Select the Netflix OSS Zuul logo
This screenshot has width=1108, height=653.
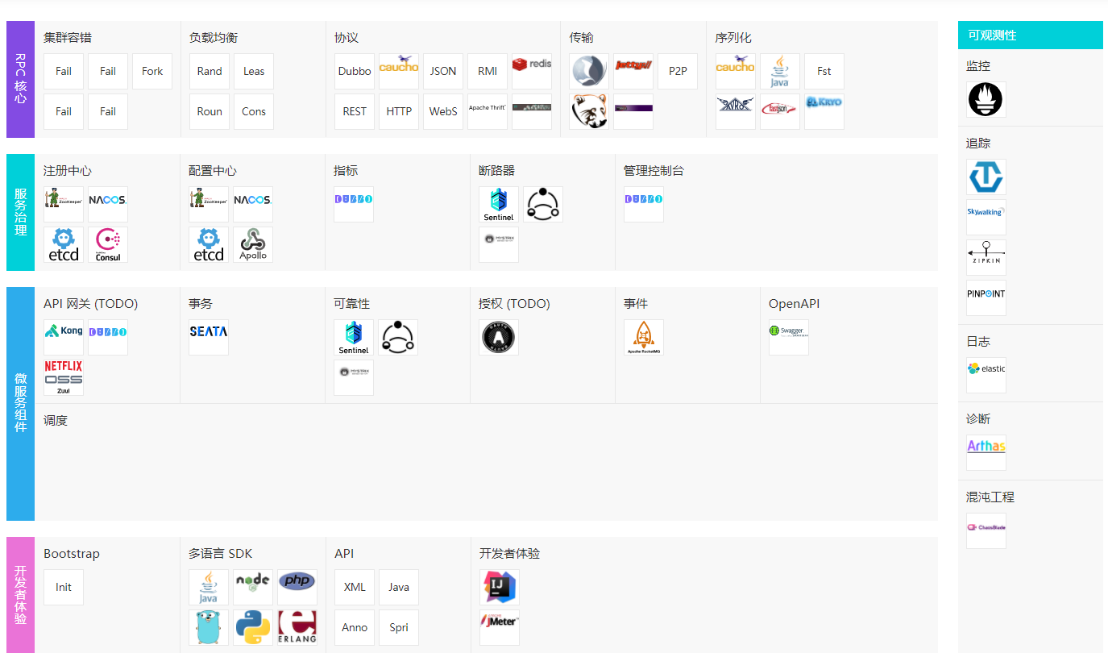pyautogui.click(x=64, y=377)
